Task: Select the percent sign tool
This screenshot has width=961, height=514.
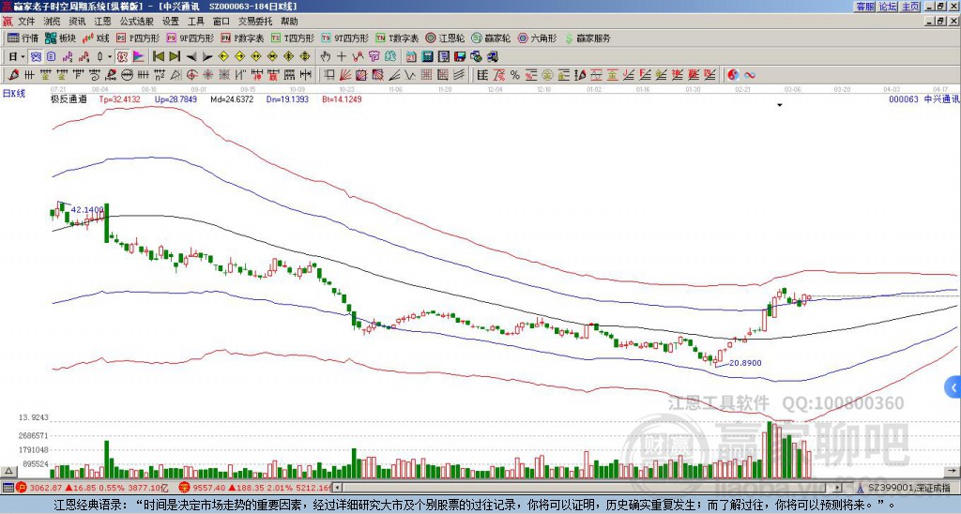Action: point(515,75)
